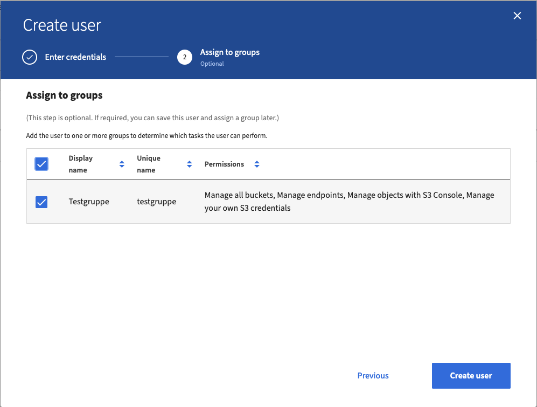Click the Add the user to groups instruction
The image size is (537, 407).
[147, 136]
